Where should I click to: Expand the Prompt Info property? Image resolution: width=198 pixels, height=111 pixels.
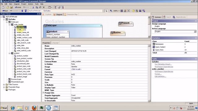pos(43,93)
